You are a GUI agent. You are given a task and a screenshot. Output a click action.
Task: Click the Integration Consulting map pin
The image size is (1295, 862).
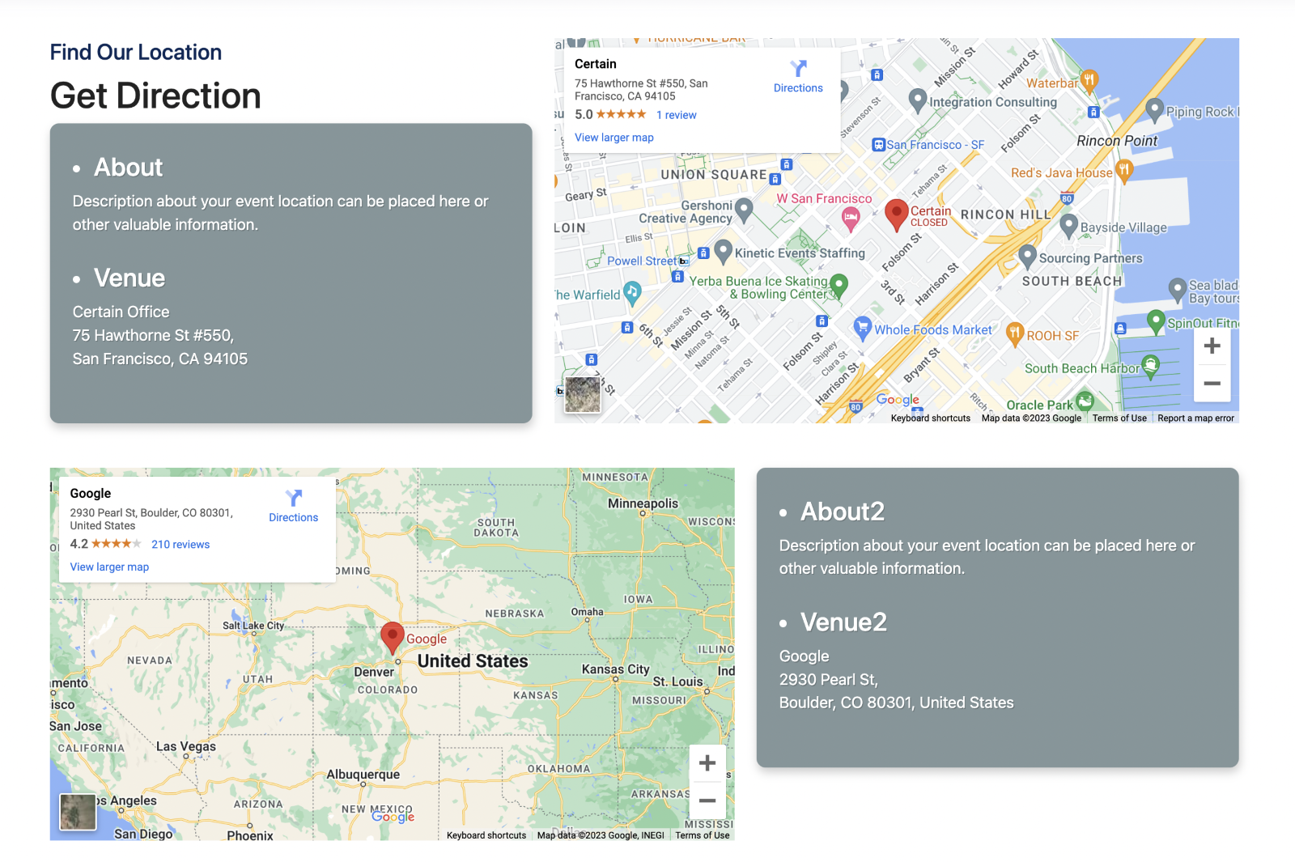point(917,100)
